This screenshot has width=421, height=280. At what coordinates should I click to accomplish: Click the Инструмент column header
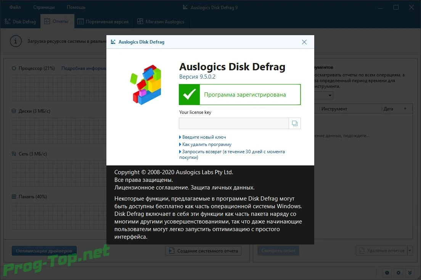coord(334,108)
